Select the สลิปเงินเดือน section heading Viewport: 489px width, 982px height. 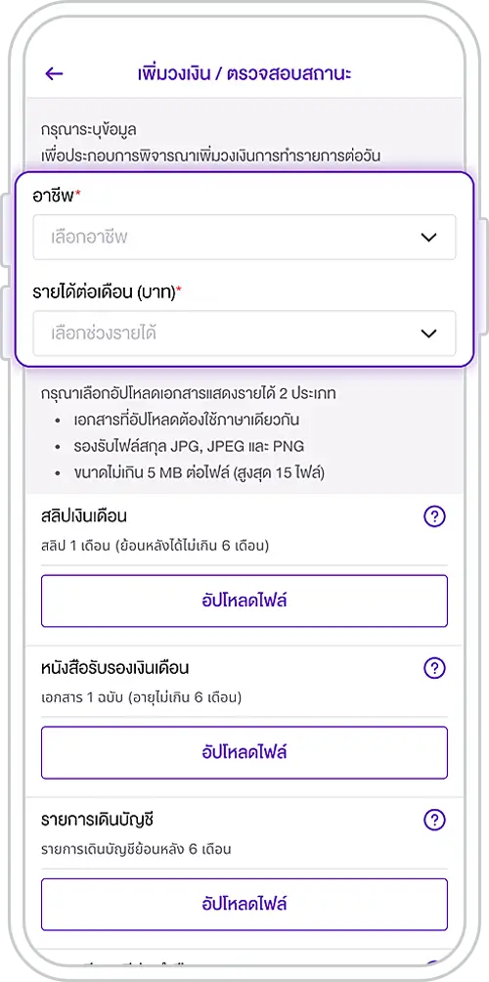[x=84, y=517]
